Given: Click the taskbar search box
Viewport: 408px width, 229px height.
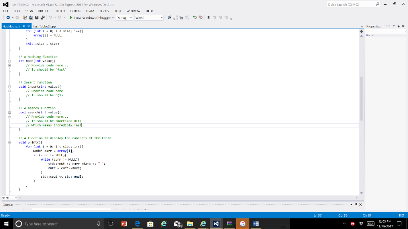Looking at the screenshot, I should 58,224.
